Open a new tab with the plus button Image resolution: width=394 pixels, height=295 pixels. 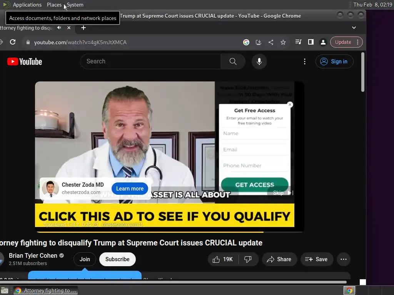point(83,28)
